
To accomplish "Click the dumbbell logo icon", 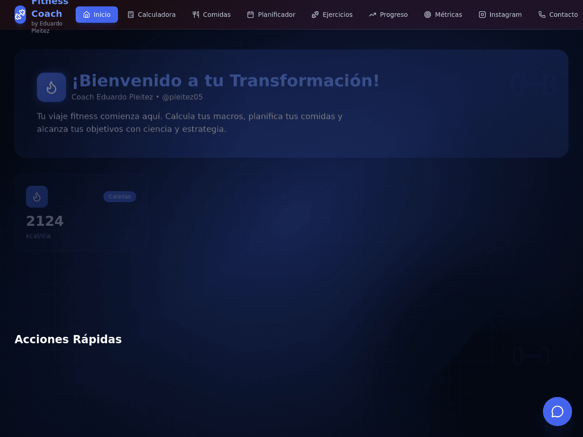I will coord(20,15).
